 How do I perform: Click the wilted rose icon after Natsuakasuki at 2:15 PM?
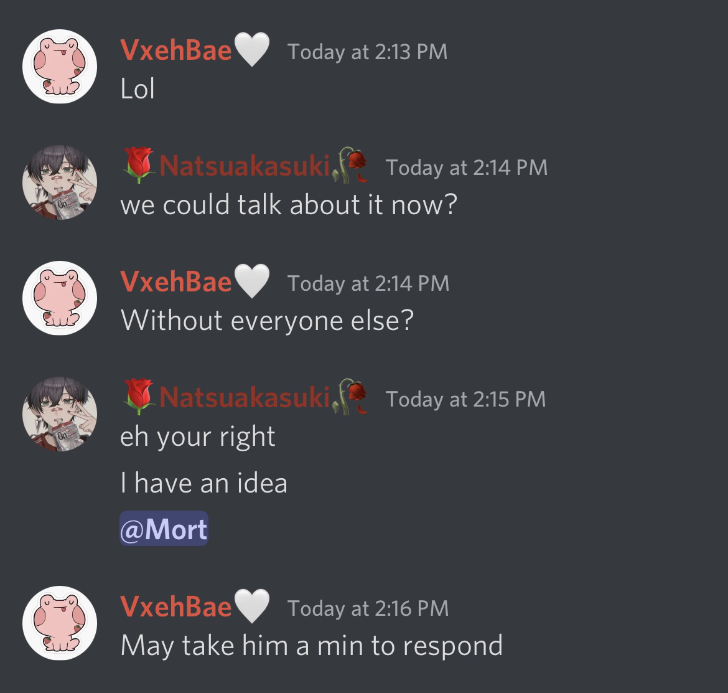click(x=350, y=397)
